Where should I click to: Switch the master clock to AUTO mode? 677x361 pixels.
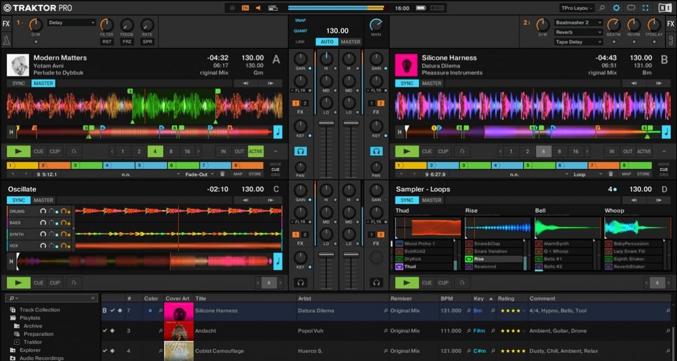(x=327, y=42)
